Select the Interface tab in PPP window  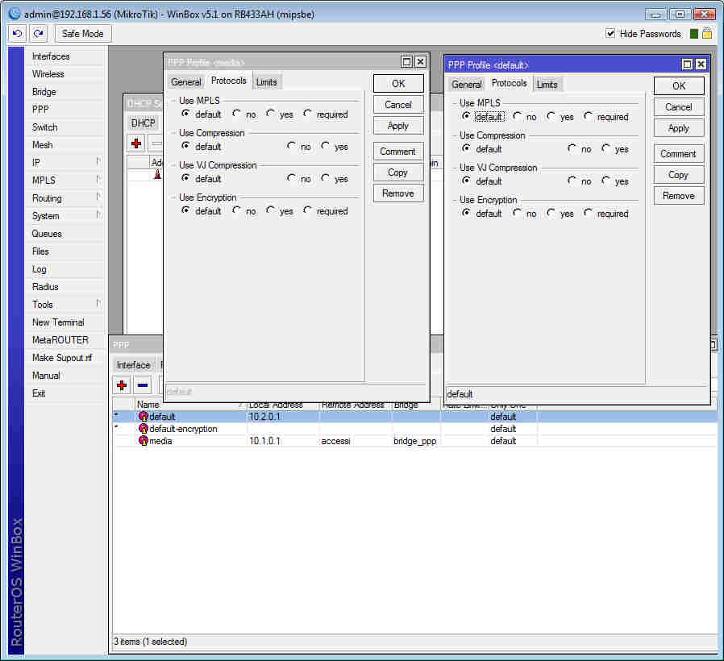134,365
